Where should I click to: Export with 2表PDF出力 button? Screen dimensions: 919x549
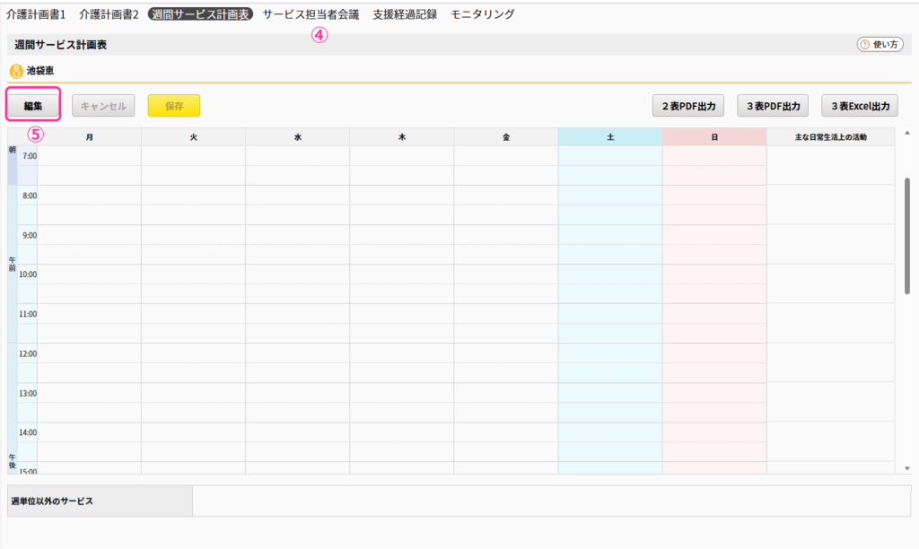[x=688, y=106]
